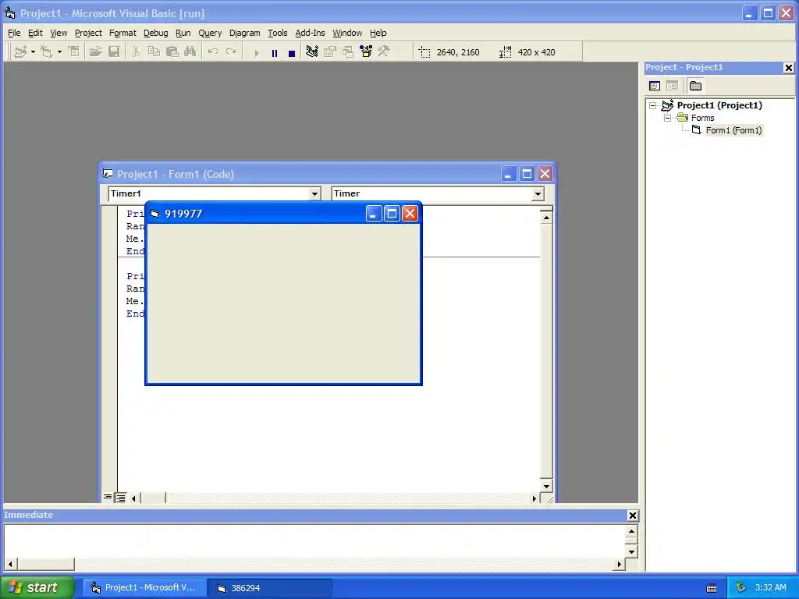This screenshot has width=799, height=599.
Task: Collapse the Forms folder node
Action: (667, 118)
